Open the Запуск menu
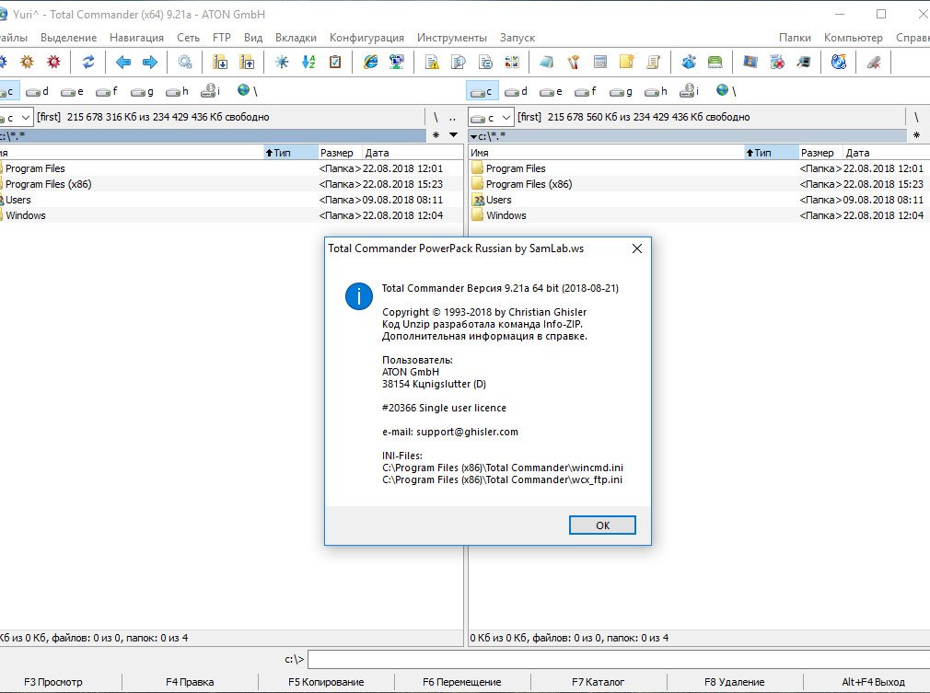The height and width of the screenshot is (693, 930). click(517, 38)
